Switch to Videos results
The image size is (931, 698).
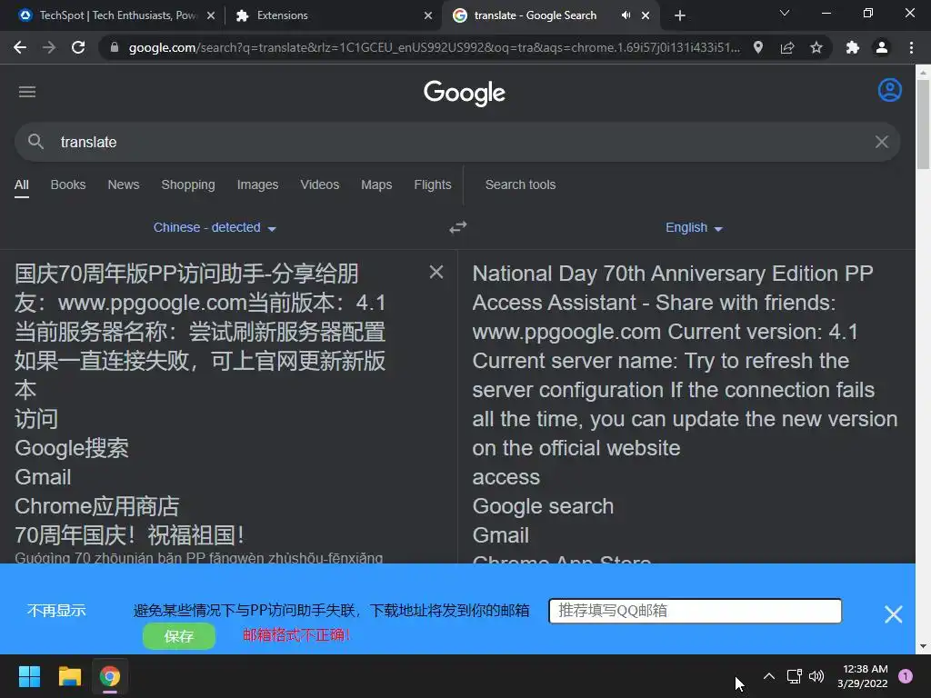[x=319, y=184]
